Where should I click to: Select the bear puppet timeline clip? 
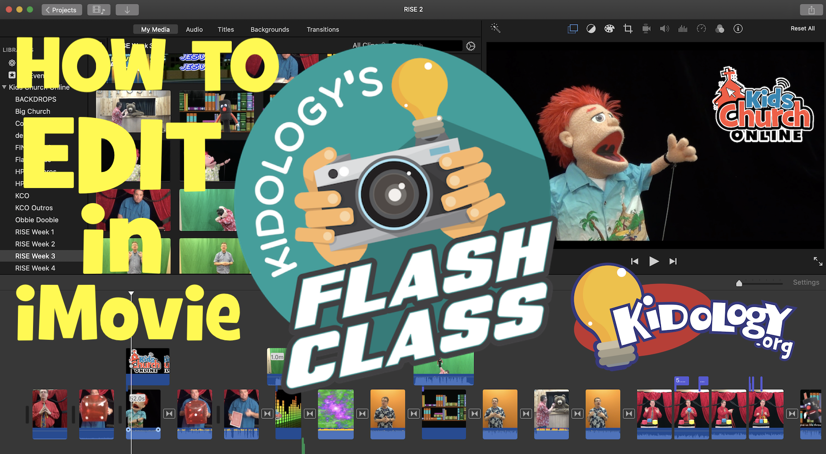[x=552, y=414]
